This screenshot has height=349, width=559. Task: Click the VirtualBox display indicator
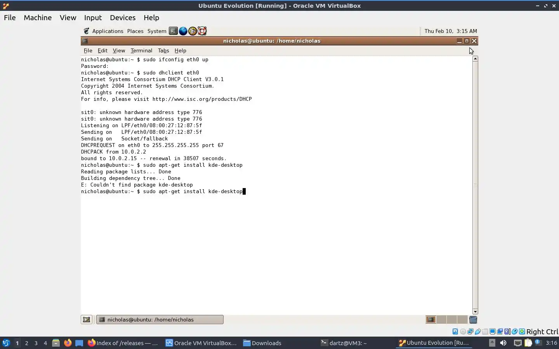tap(492, 332)
